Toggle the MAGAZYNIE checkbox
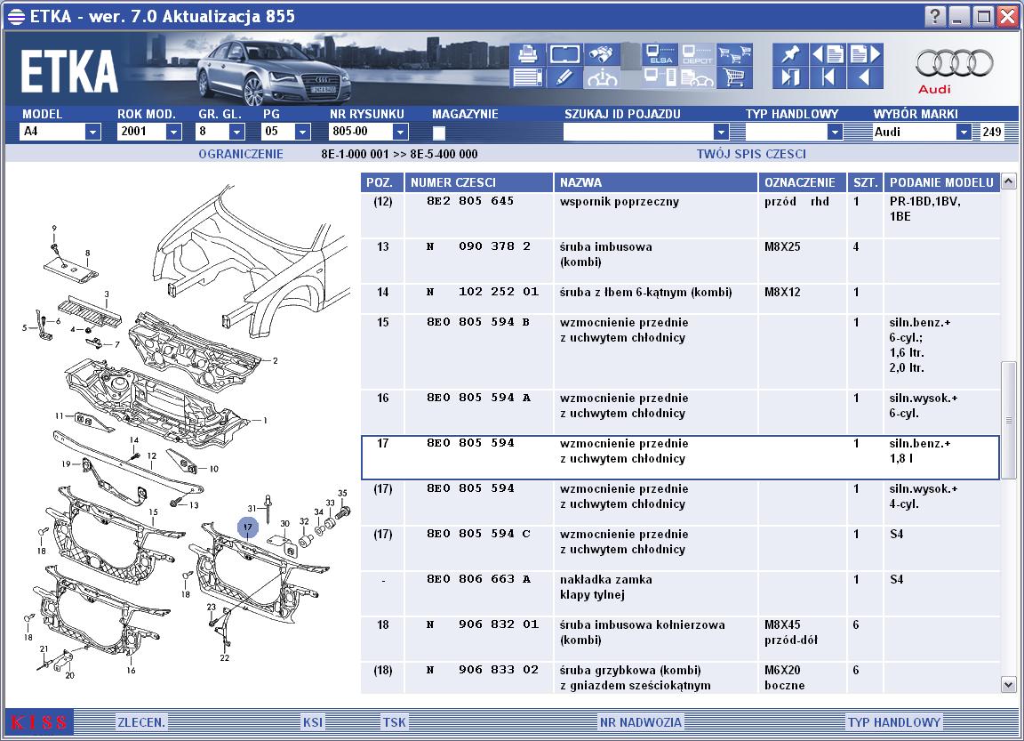This screenshot has height=741, width=1024. coord(439,133)
